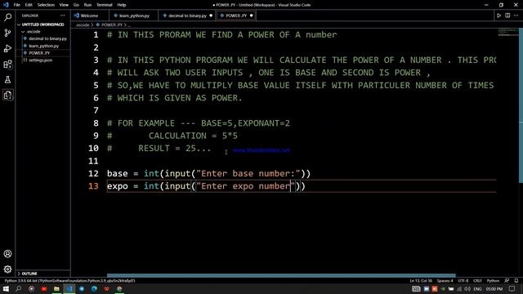Expand the OUTLINE panel
The width and height of the screenshot is (523, 294).
(29, 274)
